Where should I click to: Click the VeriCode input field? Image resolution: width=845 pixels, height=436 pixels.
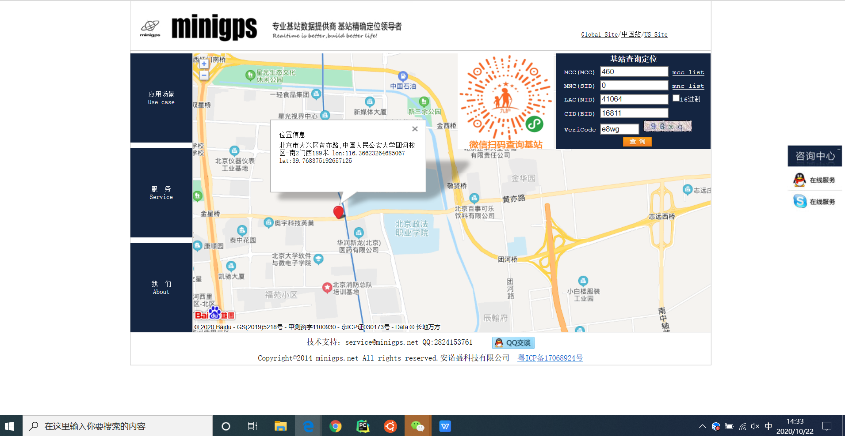(619, 129)
